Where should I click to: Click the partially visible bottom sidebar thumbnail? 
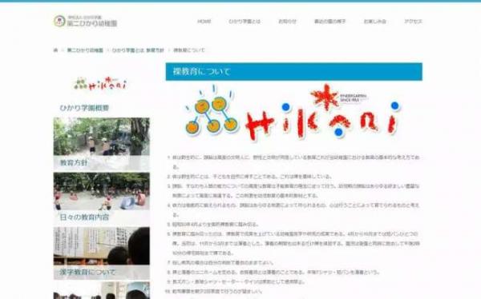[102, 290]
